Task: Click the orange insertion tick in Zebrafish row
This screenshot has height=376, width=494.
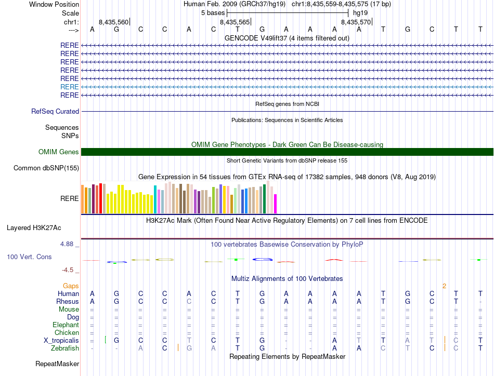Action: [178, 347]
